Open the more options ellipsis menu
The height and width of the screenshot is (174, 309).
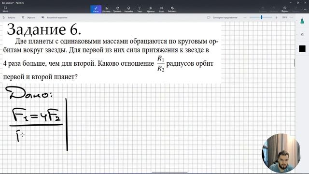(x=292, y=17)
